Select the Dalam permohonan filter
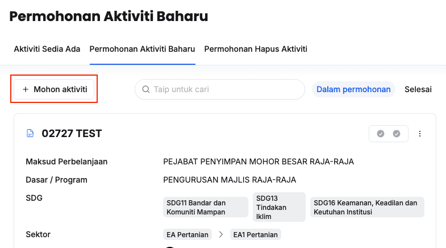Screen dimensions: 446x248 point(353,89)
